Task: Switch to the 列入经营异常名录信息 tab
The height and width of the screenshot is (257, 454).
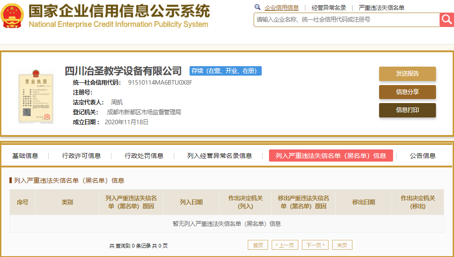Action: tap(219, 156)
